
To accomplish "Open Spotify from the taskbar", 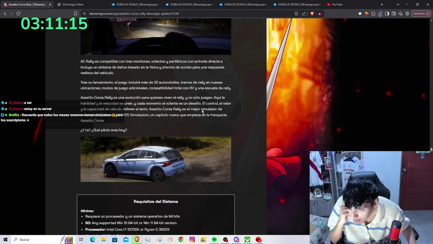I will coord(214,240).
